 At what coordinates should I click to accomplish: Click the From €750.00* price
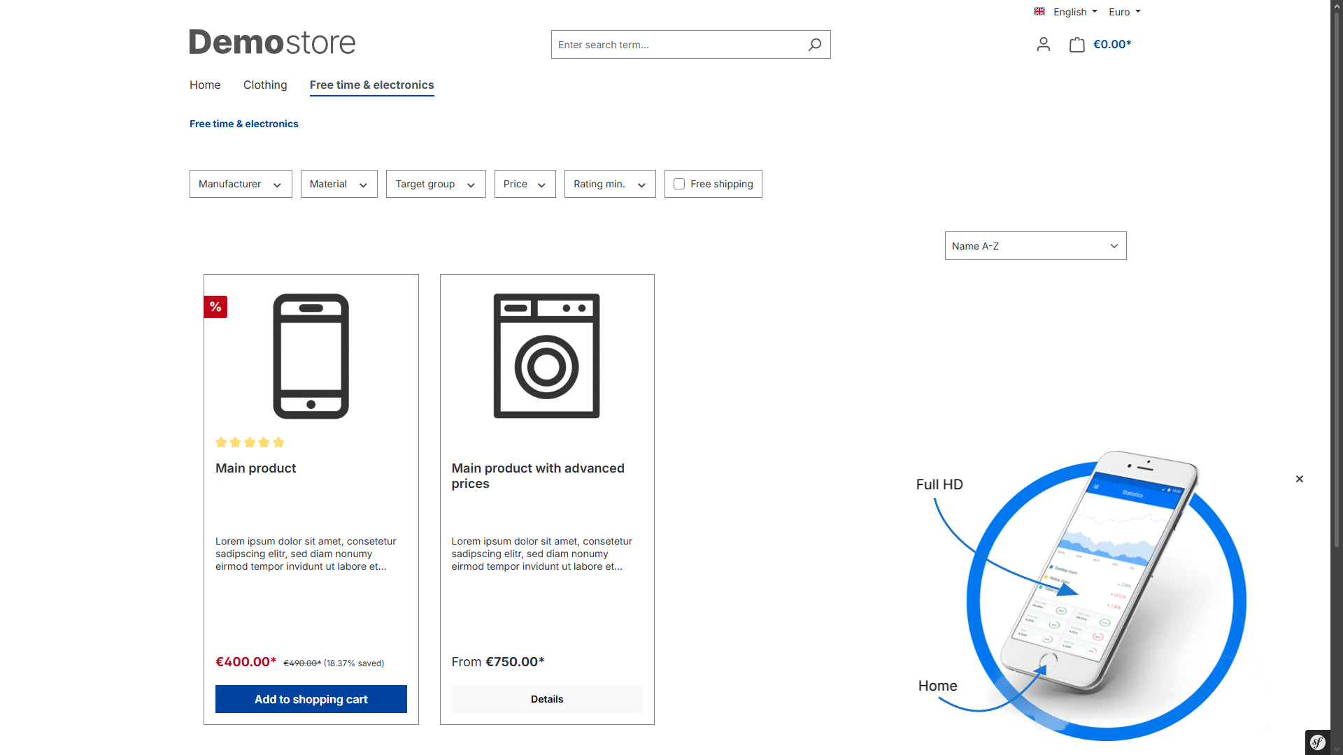pyautogui.click(x=498, y=662)
